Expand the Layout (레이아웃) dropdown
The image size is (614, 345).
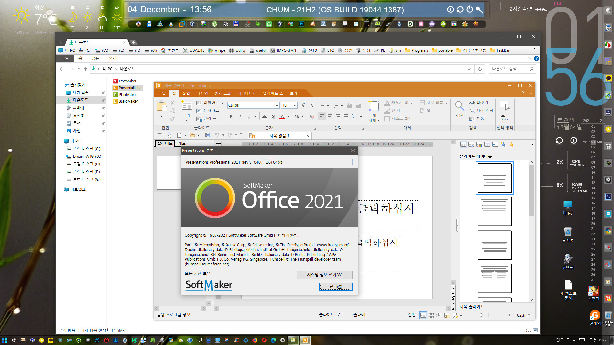click(210, 103)
